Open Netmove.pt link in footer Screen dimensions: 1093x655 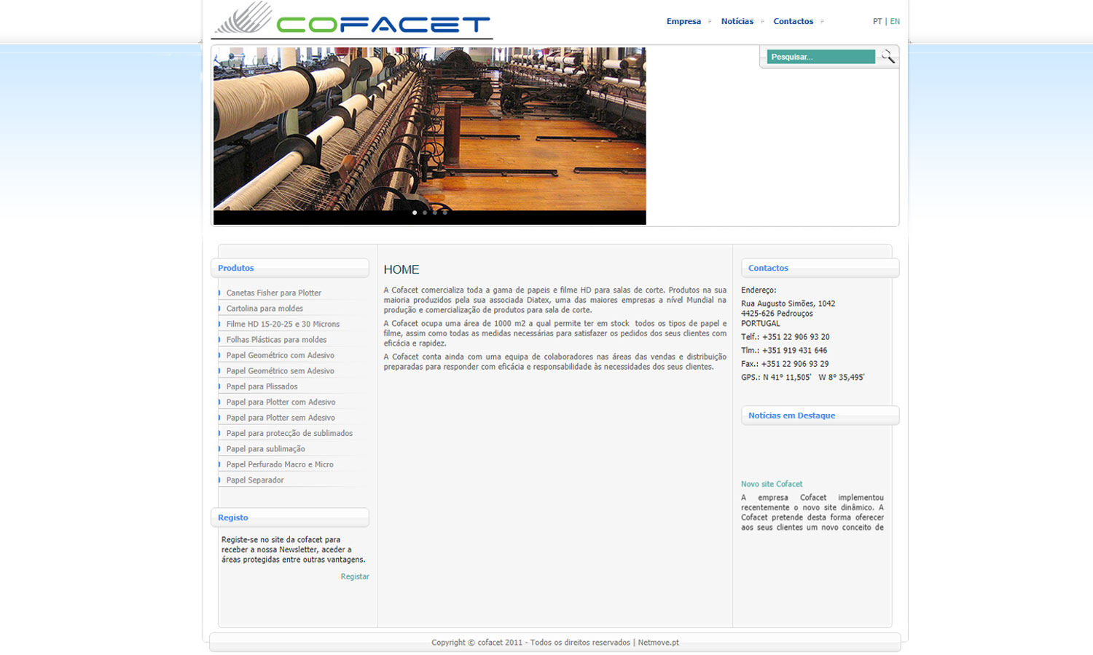(658, 643)
